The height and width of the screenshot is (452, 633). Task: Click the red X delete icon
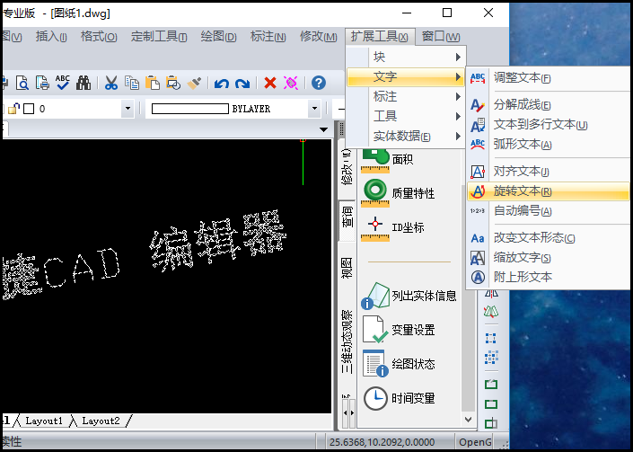click(269, 83)
